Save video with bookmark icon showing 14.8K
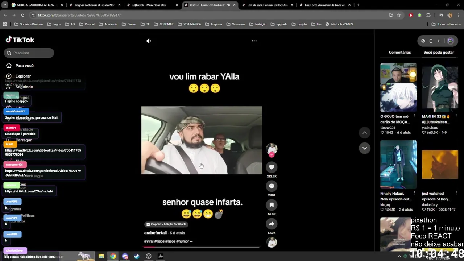The height and width of the screenshot is (261, 464). 272,205
